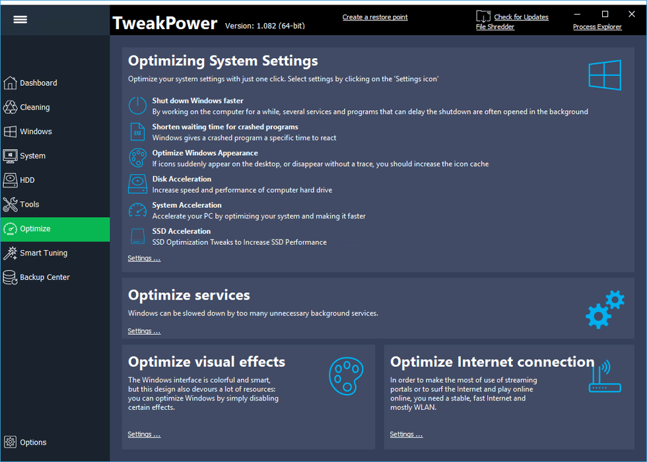Click the crashed programs EXE file icon

(x=137, y=132)
